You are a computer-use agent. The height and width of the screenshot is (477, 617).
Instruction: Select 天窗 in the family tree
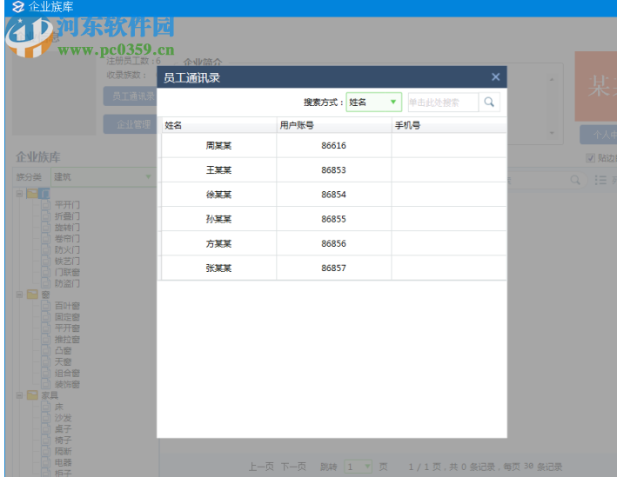pyautogui.click(x=63, y=361)
